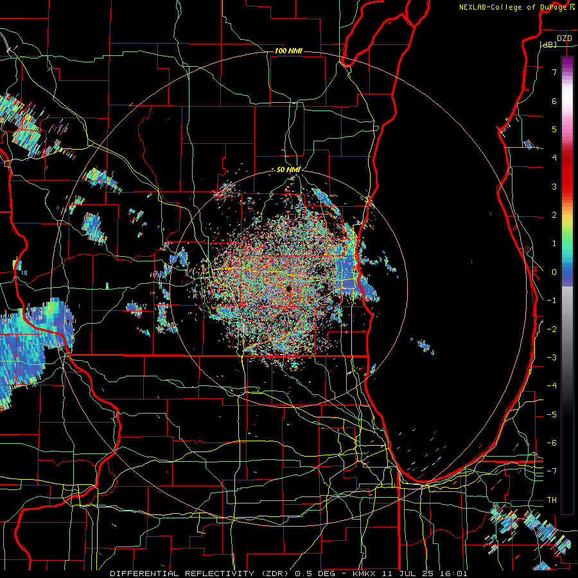
Task: Click the -1 scale label
Action: coord(552,301)
